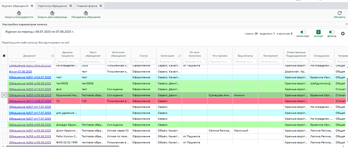Click the Документ column filter field
This screenshot has height=147, width=348.
(x=31, y=61)
